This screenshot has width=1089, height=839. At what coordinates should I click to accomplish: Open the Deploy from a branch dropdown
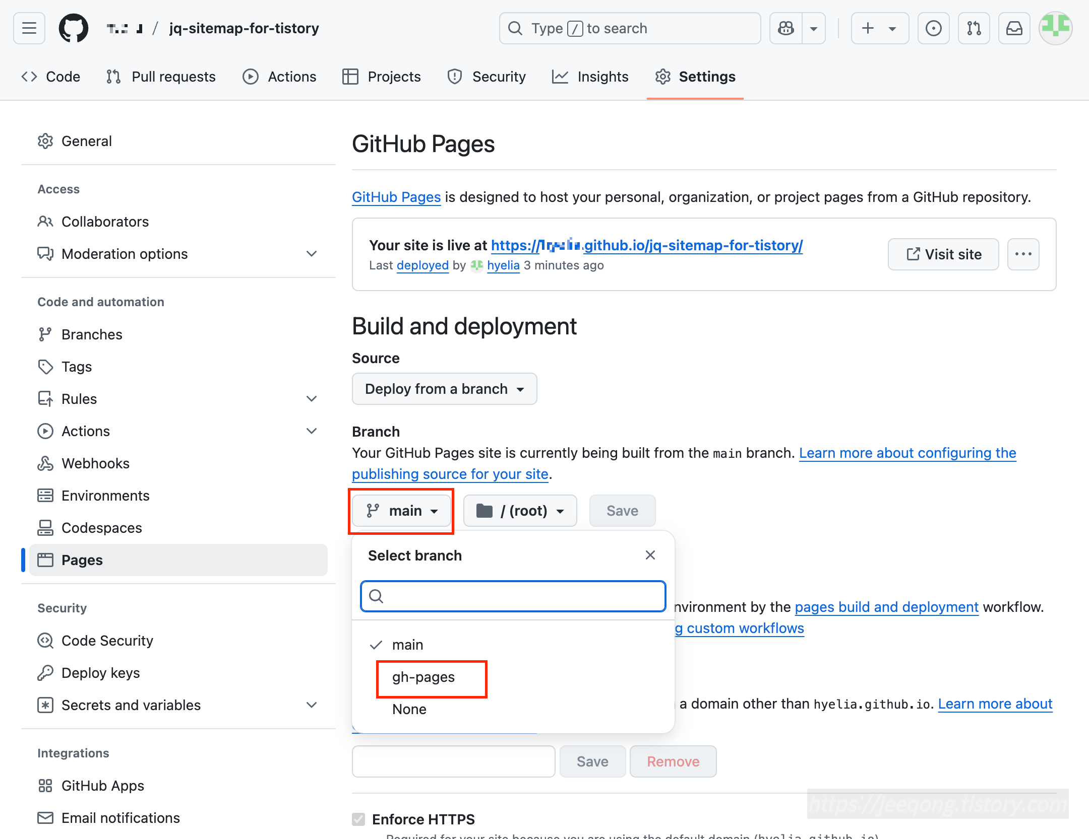[x=444, y=389]
